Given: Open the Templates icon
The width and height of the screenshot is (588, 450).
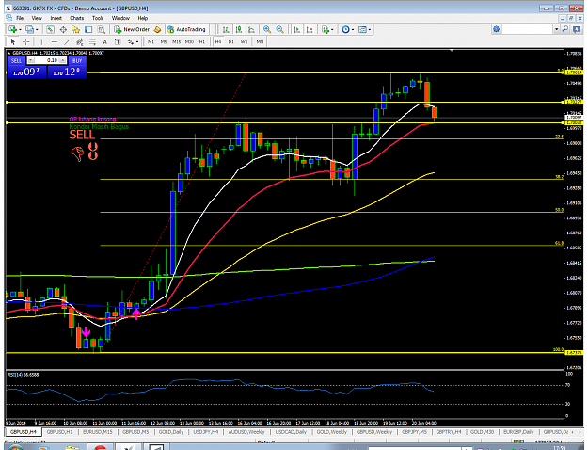Looking at the screenshot, I should (362, 29).
